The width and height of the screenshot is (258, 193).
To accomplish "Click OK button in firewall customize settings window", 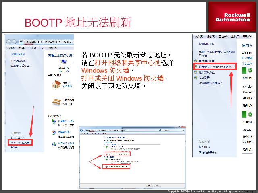I will pyautogui.click(x=149, y=185).
